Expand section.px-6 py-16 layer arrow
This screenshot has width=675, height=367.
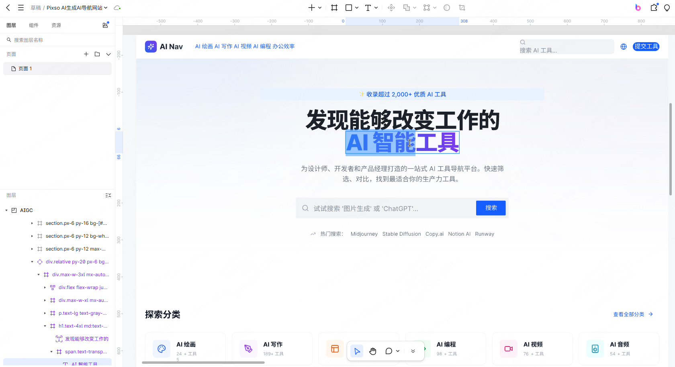coord(32,223)
